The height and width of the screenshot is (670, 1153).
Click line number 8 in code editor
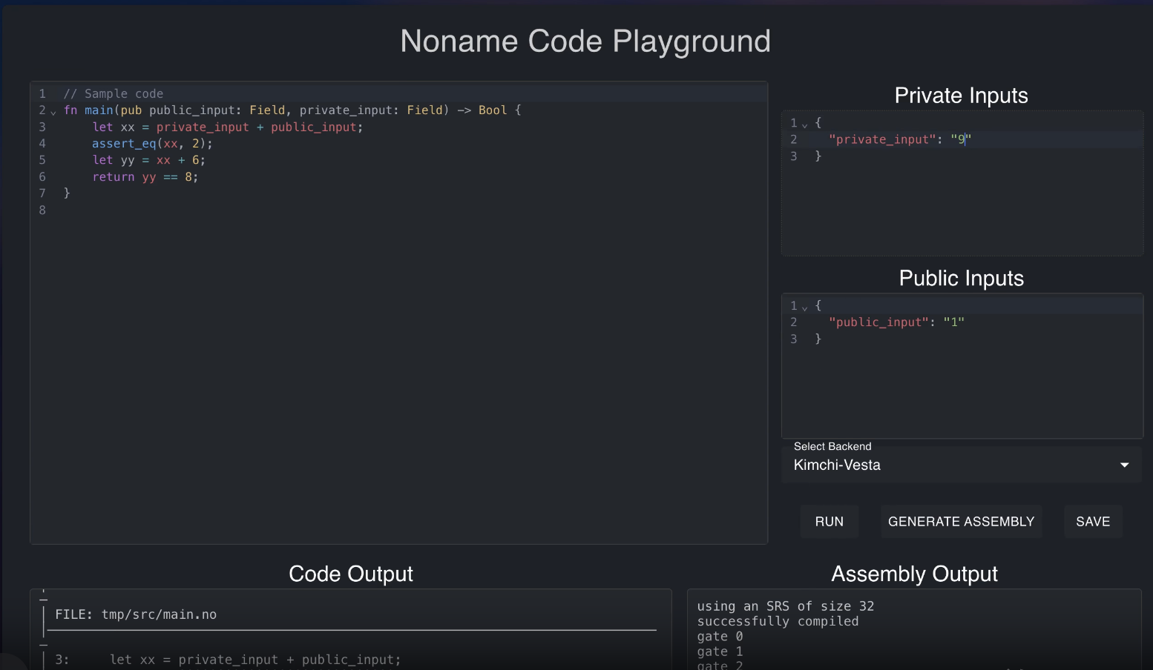pos(42,210)
